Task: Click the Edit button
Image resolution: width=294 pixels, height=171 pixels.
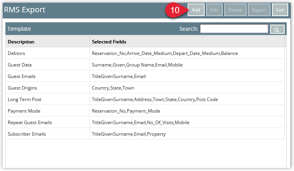Action: [214, 10]
